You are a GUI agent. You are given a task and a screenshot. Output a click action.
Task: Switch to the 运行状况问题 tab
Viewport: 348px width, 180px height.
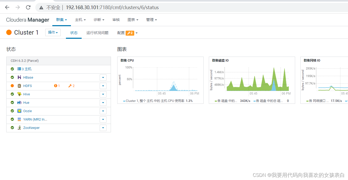click(x=97, y=33)
